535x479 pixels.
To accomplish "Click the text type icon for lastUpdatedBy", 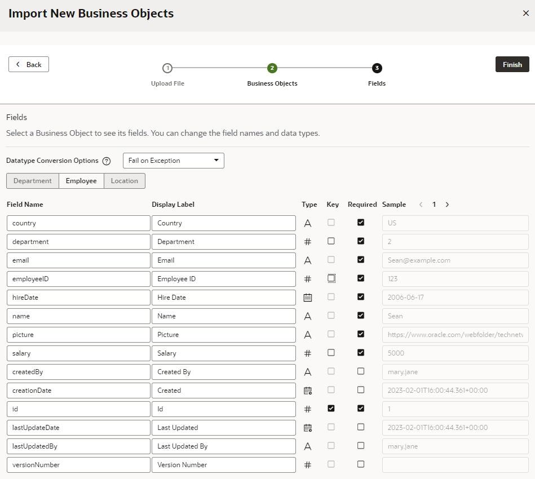I will (307, 446).
